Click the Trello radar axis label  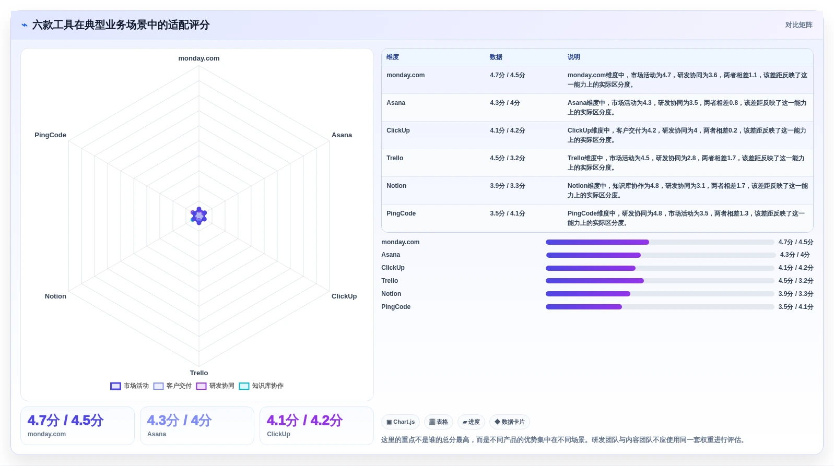199,373
